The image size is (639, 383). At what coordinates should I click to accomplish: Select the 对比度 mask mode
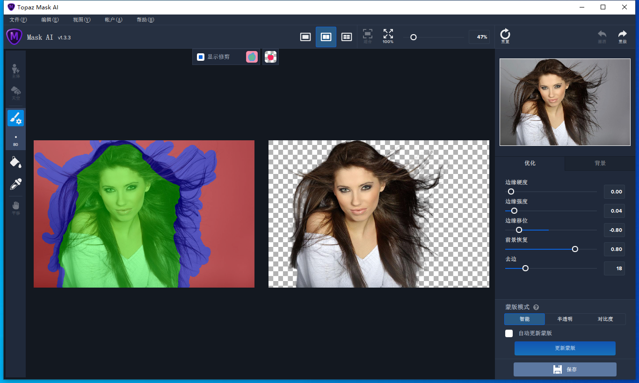pyautogui.click(x=605, y=319)
